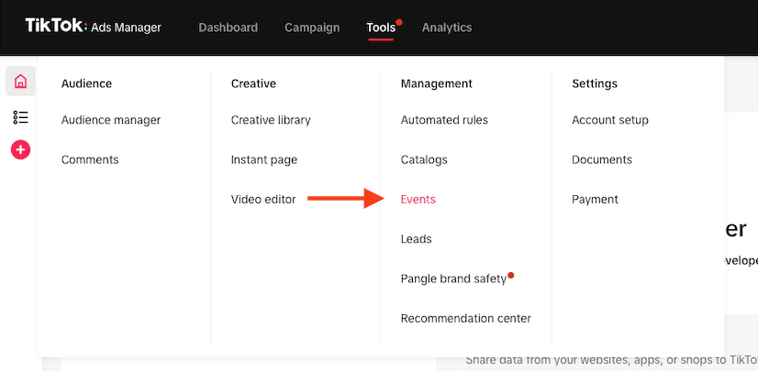Open Documents under Settings
Screen dimensions: 758x371
[x=602, y=159]
